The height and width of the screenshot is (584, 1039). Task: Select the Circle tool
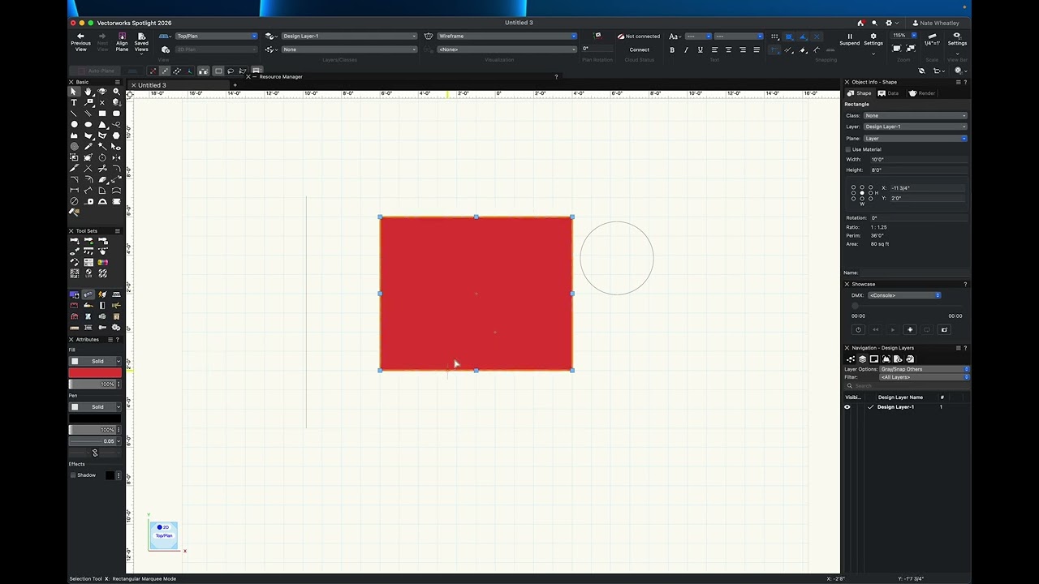click(74, 125)
